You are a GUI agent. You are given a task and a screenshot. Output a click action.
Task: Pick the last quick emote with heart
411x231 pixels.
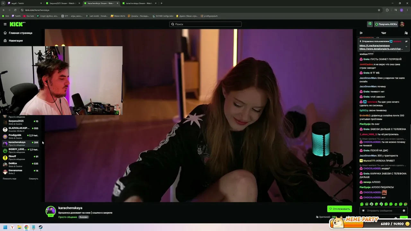point(406,204)
